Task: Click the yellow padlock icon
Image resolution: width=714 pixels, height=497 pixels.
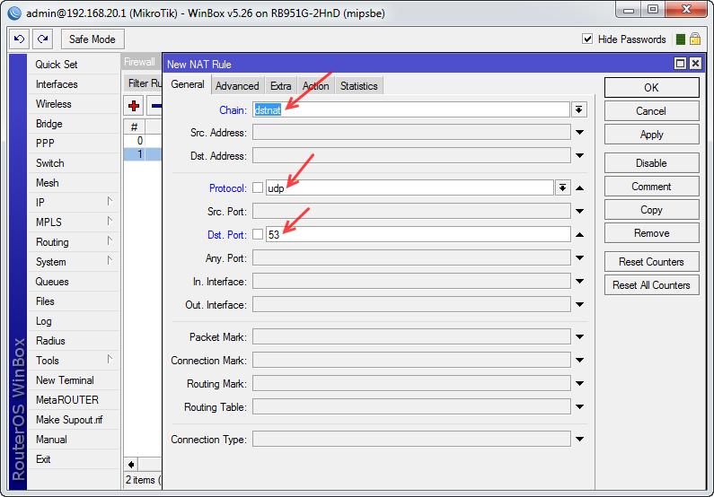Action: click(695, 39)
